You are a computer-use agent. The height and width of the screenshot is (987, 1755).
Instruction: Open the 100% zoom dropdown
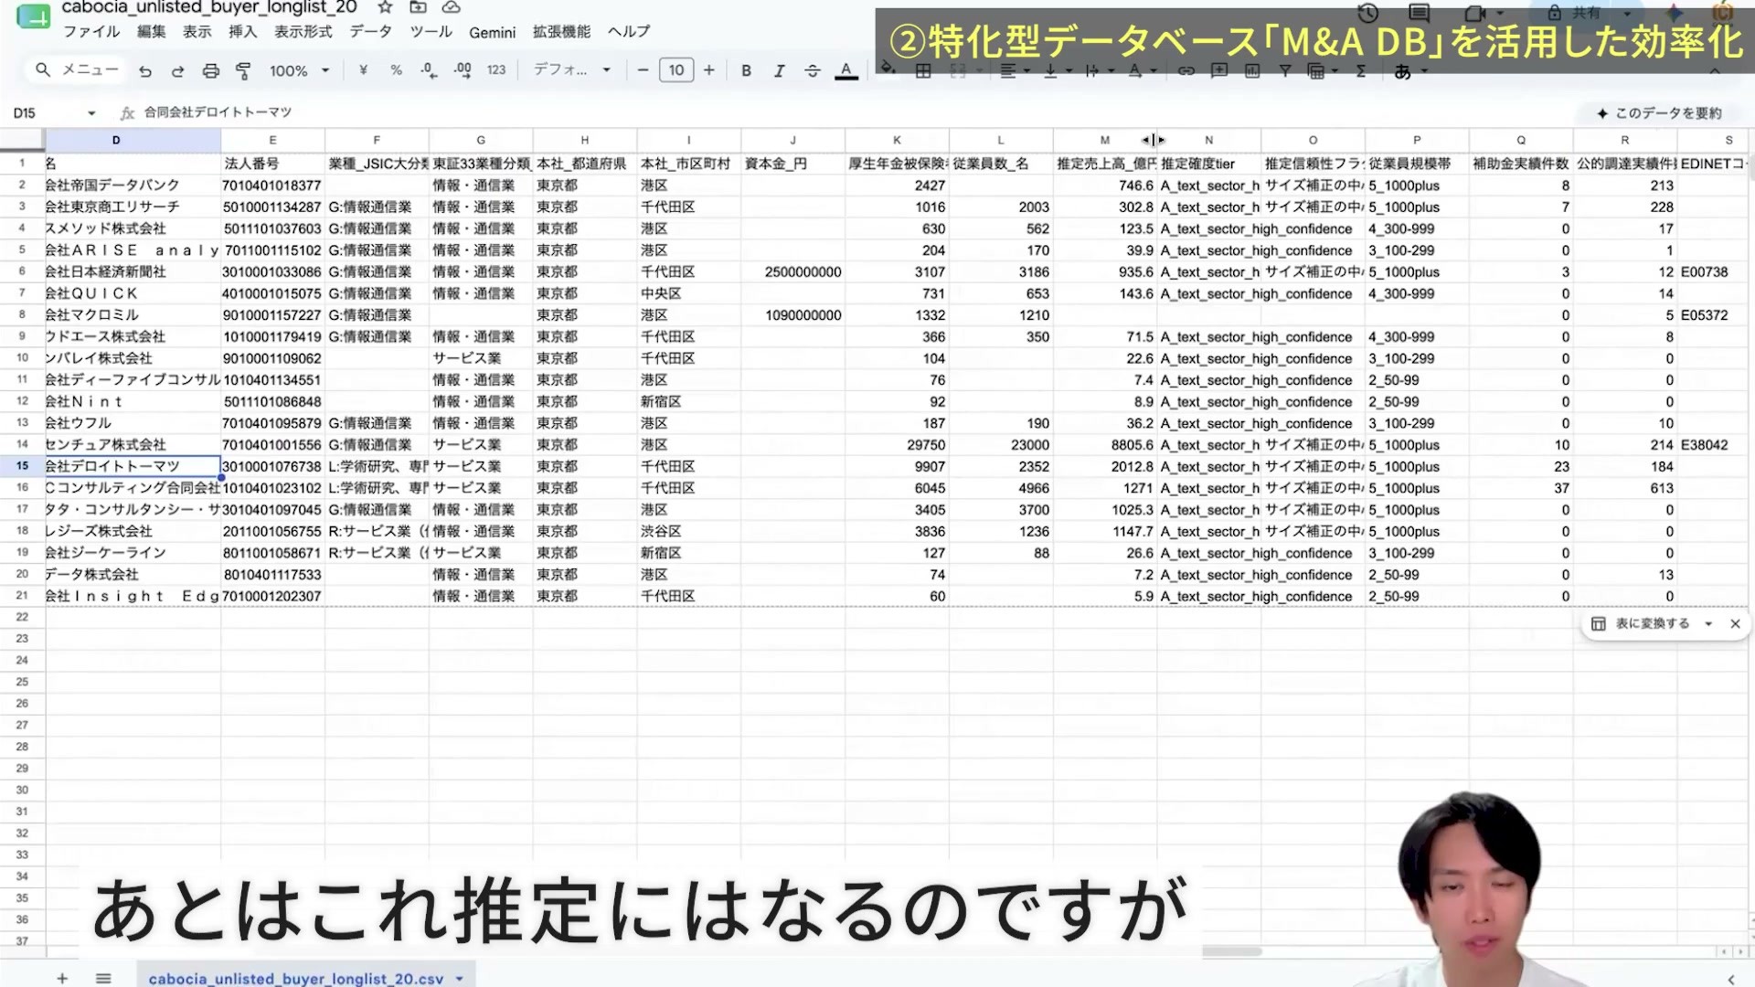point(299,70)
